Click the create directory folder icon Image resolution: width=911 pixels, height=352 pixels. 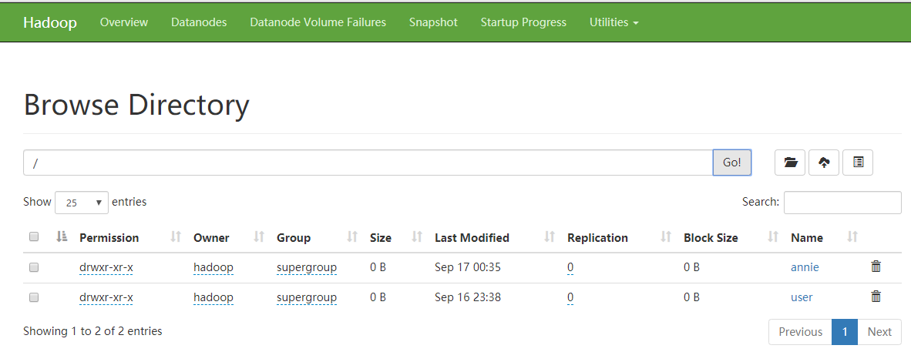pyautogui.click(x=790, y=163)
